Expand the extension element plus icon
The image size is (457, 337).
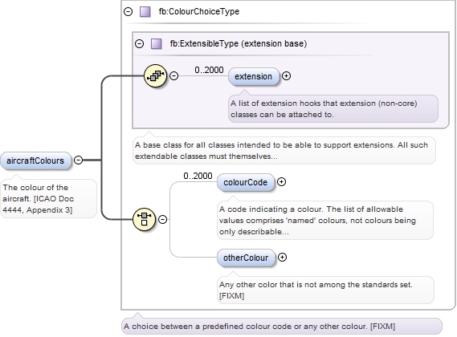point(286,75)
